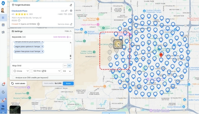The width and height of the screenshot is (199, 114).
Task: Open the Circle grid shape dropdown
Action: (21, 71)
